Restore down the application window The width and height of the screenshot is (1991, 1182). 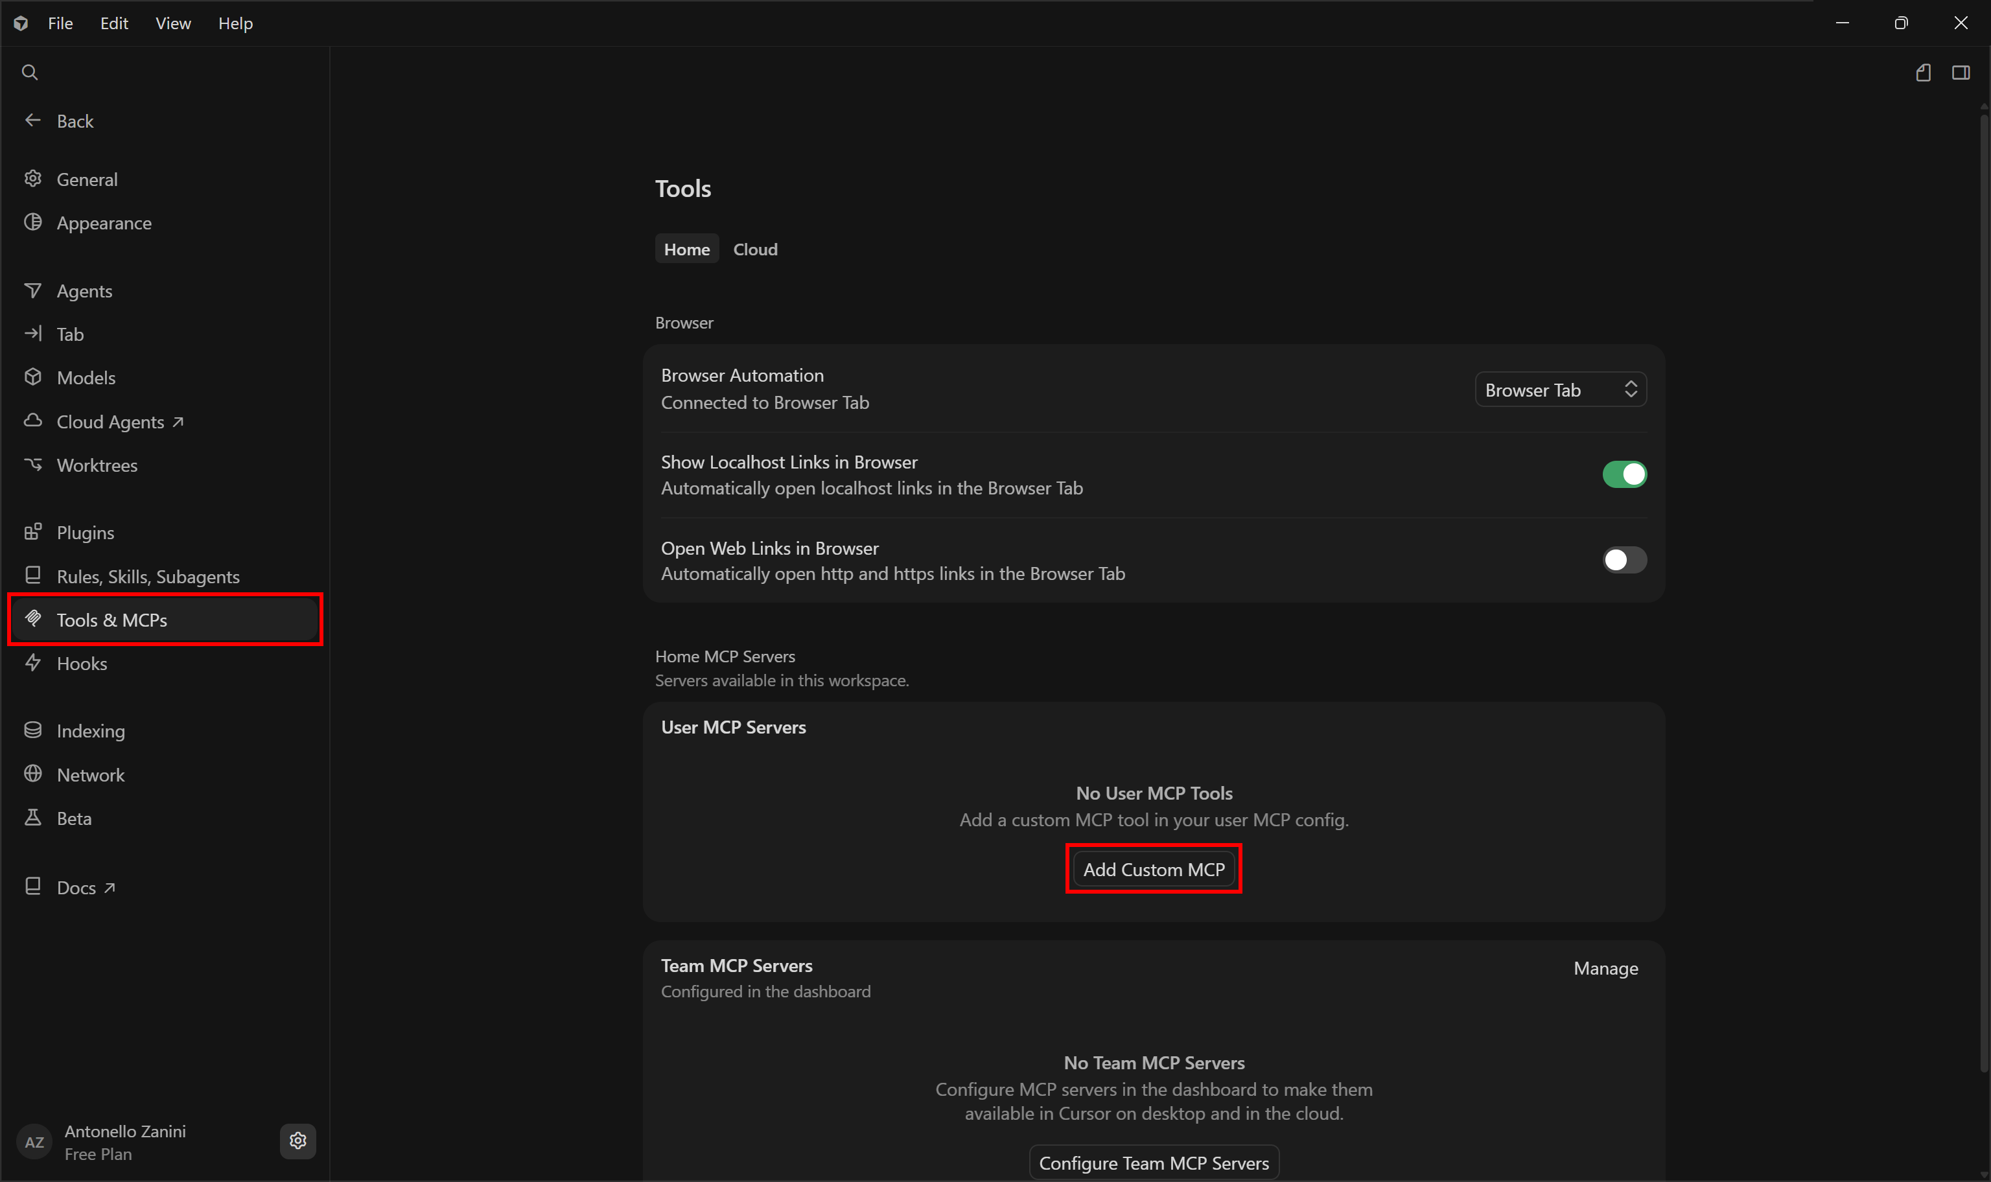pyautogui.click(x=1901, y=23)
